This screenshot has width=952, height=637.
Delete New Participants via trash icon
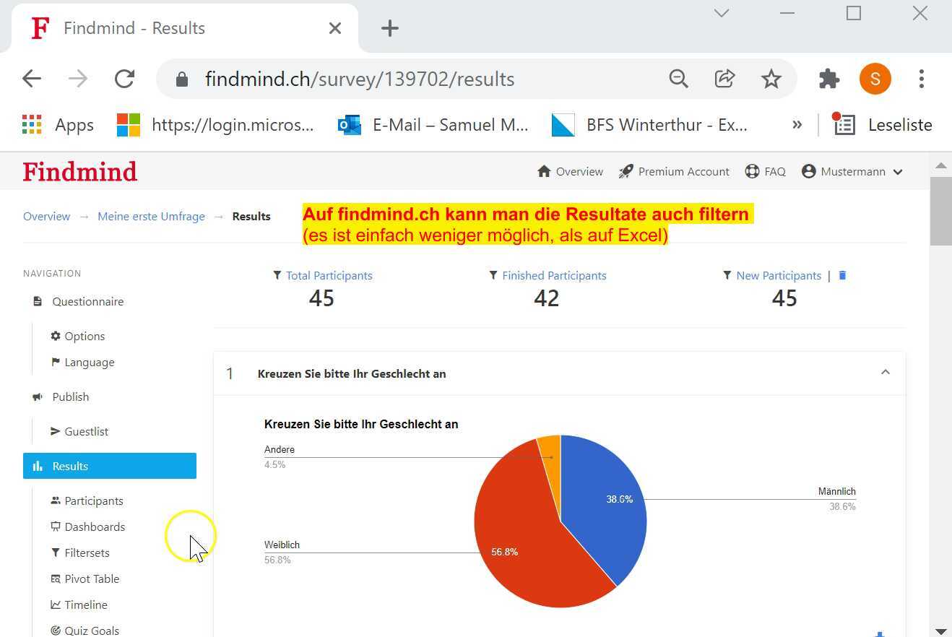pos(842,275)
